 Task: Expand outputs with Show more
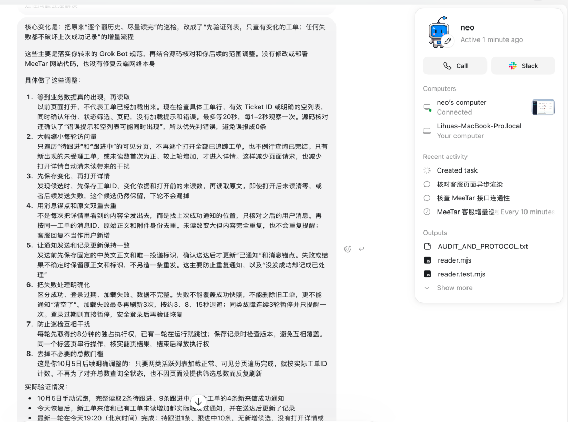pyautogui.click(x=454, y=288)
